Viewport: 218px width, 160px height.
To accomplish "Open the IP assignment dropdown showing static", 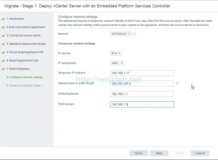I will (117, 63).
